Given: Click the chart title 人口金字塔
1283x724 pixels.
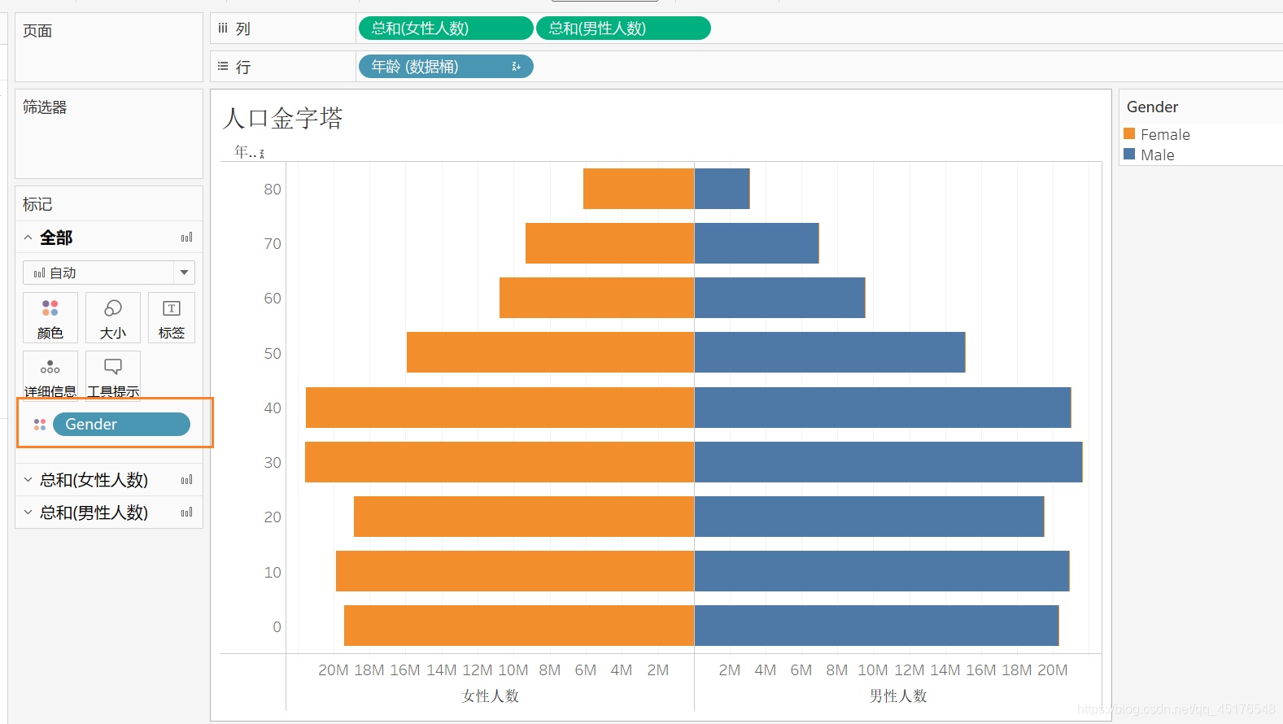Looking at the screenshot, I should coord(282,119).
